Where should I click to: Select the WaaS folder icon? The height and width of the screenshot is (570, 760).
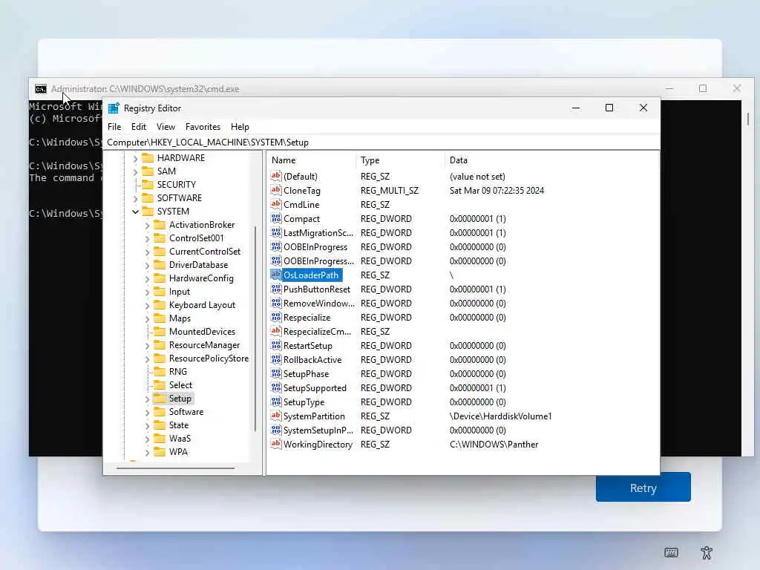click(x=160, y=438)
